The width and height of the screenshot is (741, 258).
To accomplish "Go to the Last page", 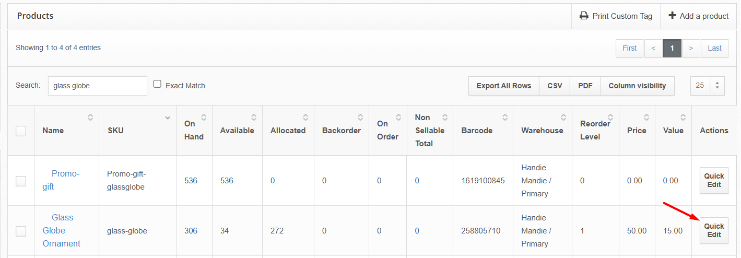I will 714,48.
